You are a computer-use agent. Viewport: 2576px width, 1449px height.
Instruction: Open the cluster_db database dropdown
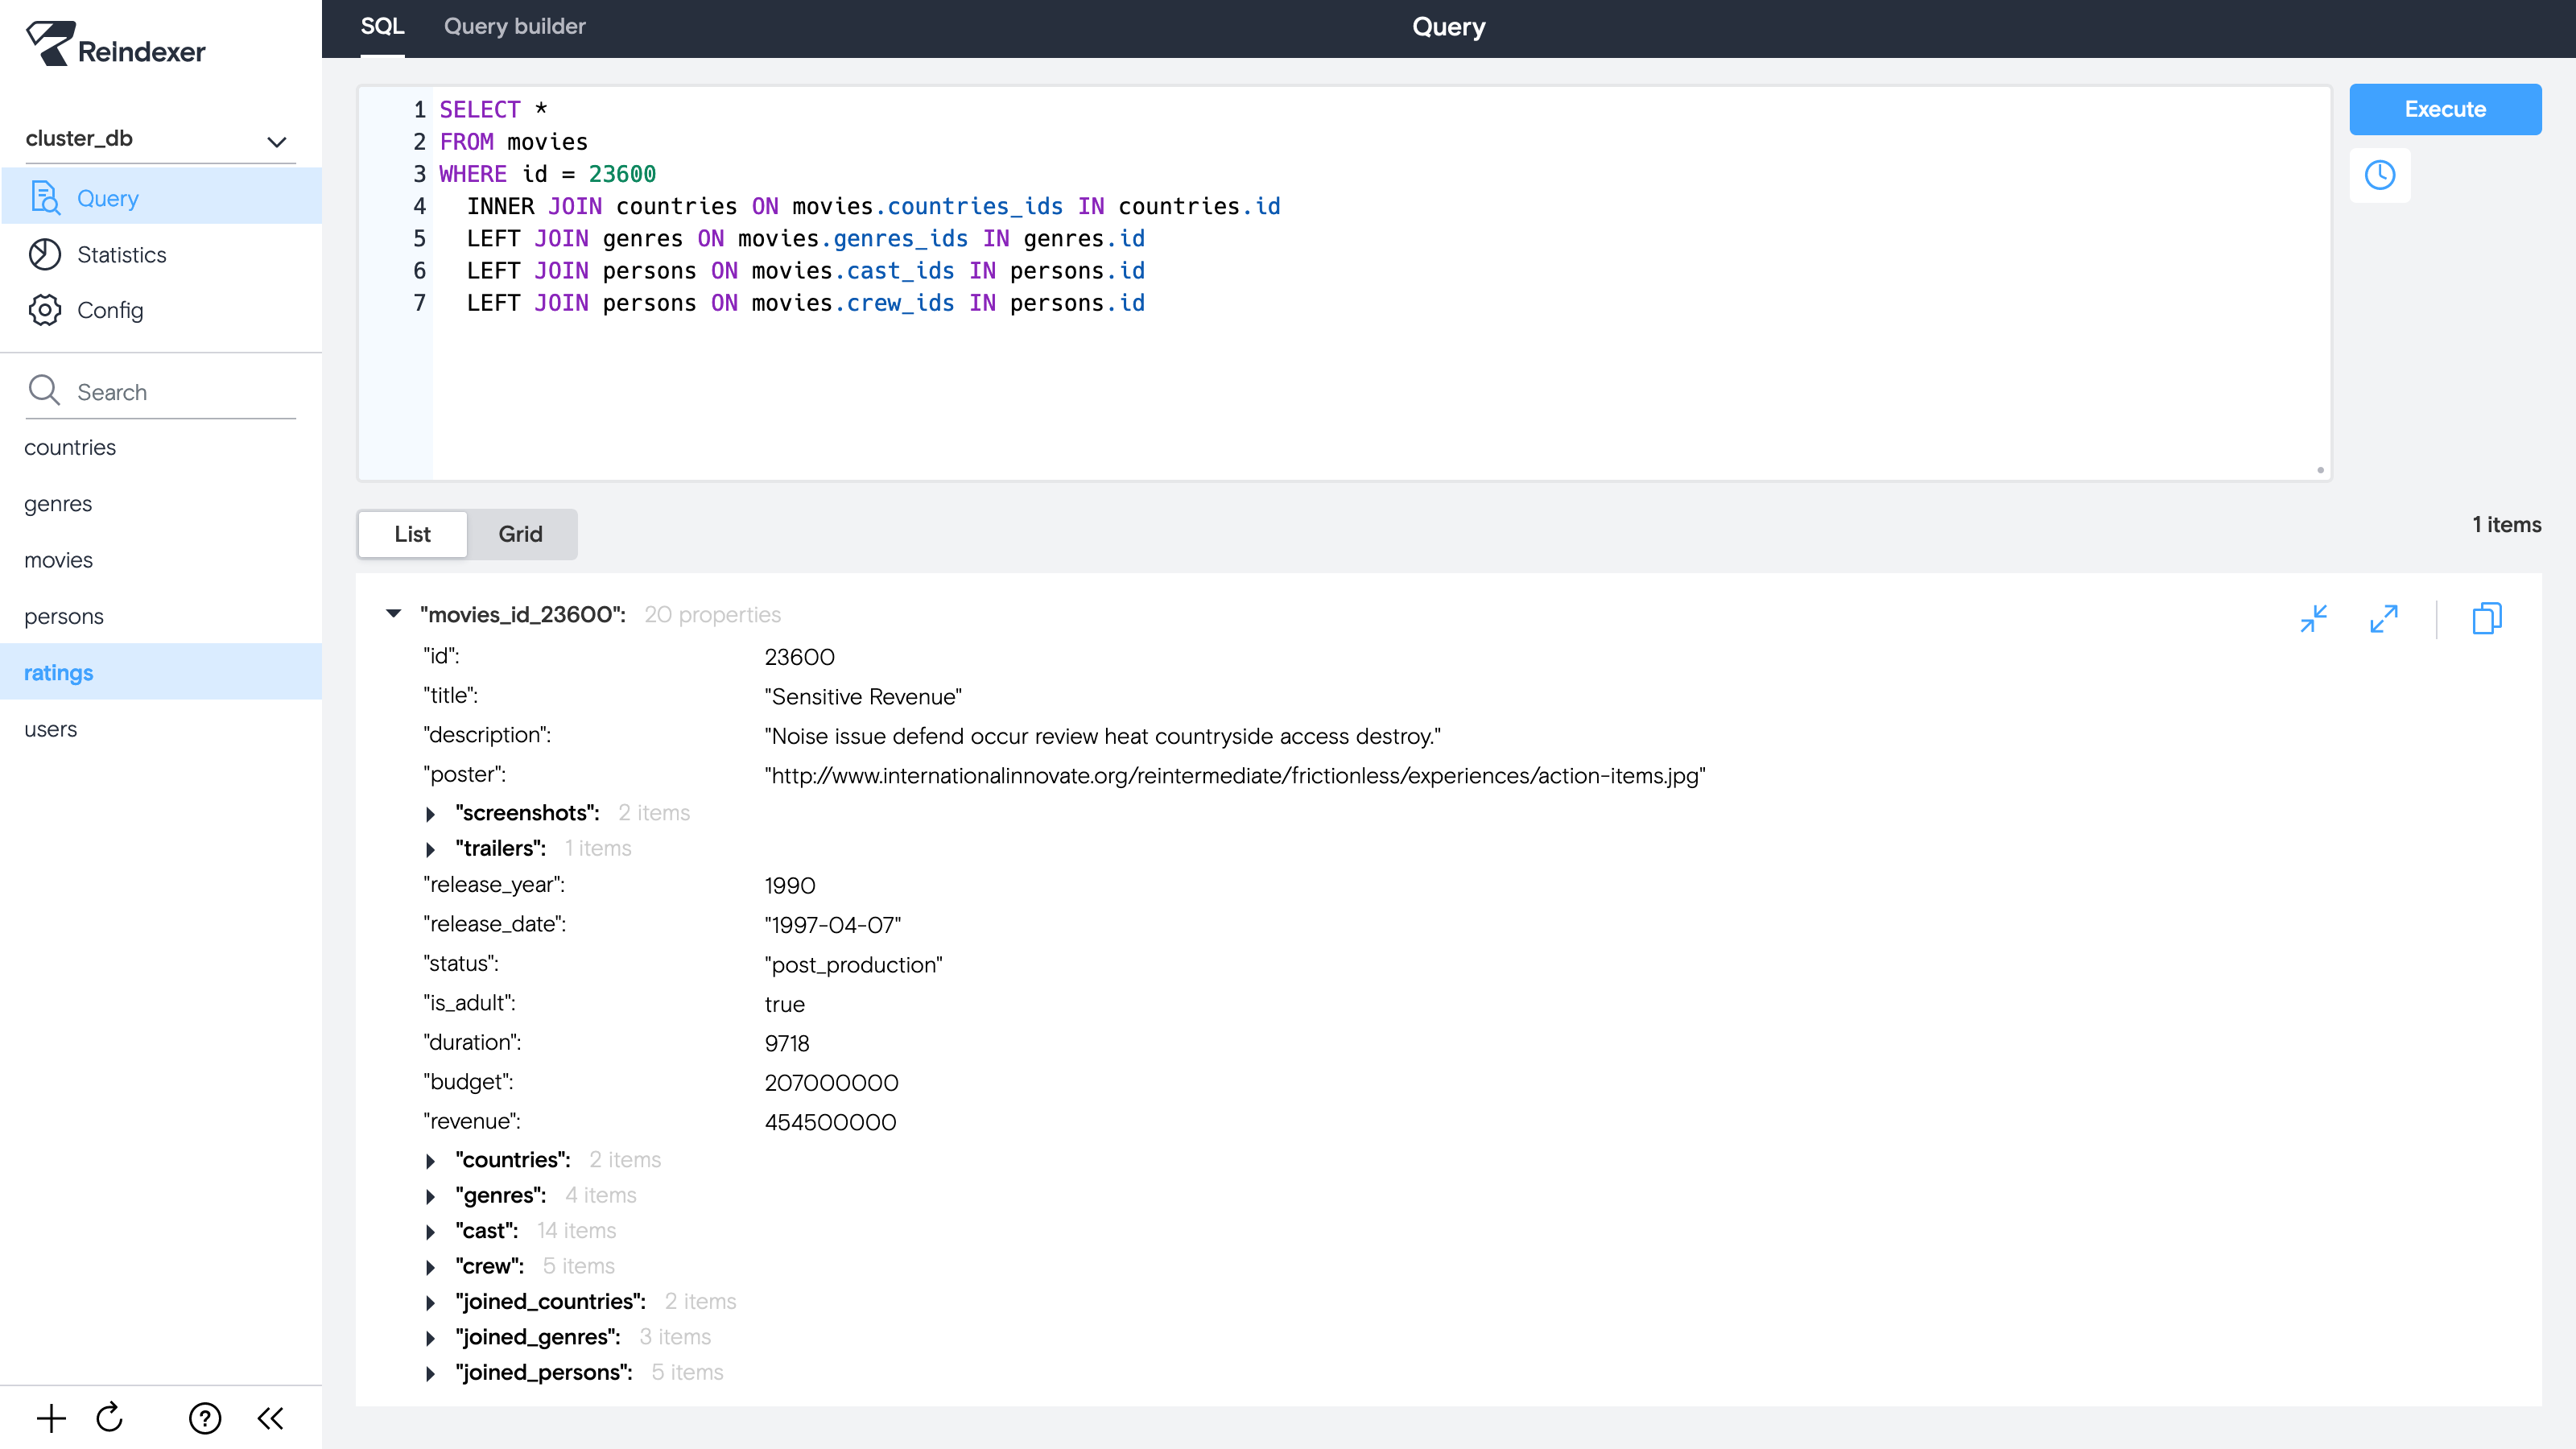(275, 140)
